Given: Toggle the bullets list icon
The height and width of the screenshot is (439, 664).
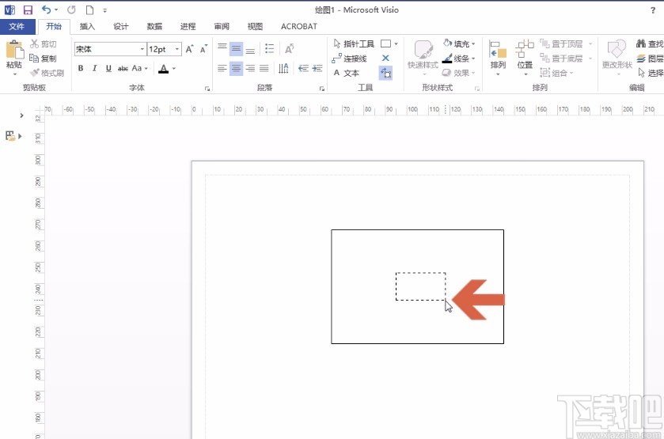Looking at the screenshot, I should [x=269, y=48].
